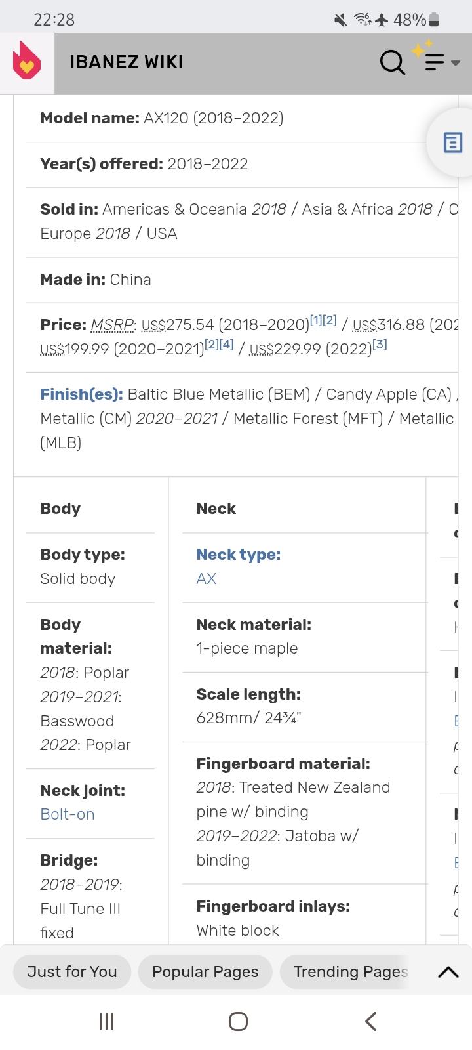The height and width of the screenshot is (1050, 472).
Task: Tap the MSRP abbreviation text
Action: point(112,325)
